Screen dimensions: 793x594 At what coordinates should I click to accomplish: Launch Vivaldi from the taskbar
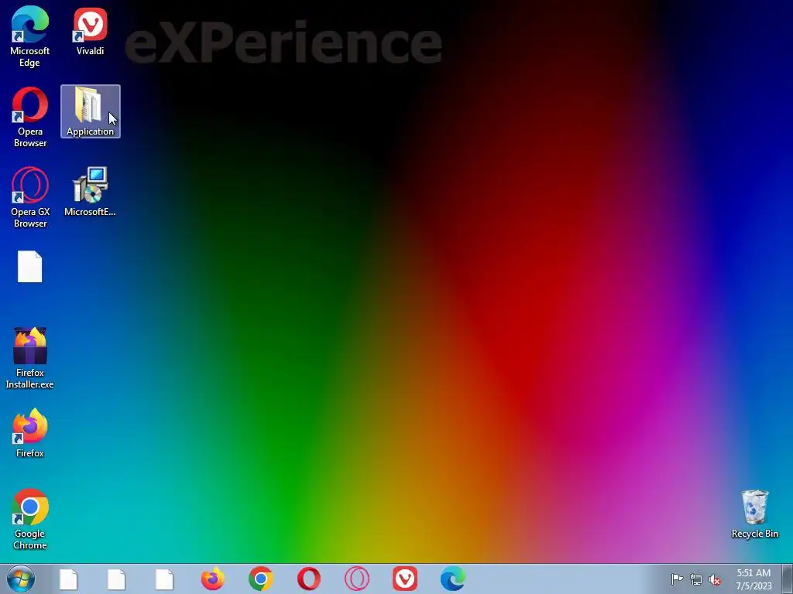[x=404, y=579]
